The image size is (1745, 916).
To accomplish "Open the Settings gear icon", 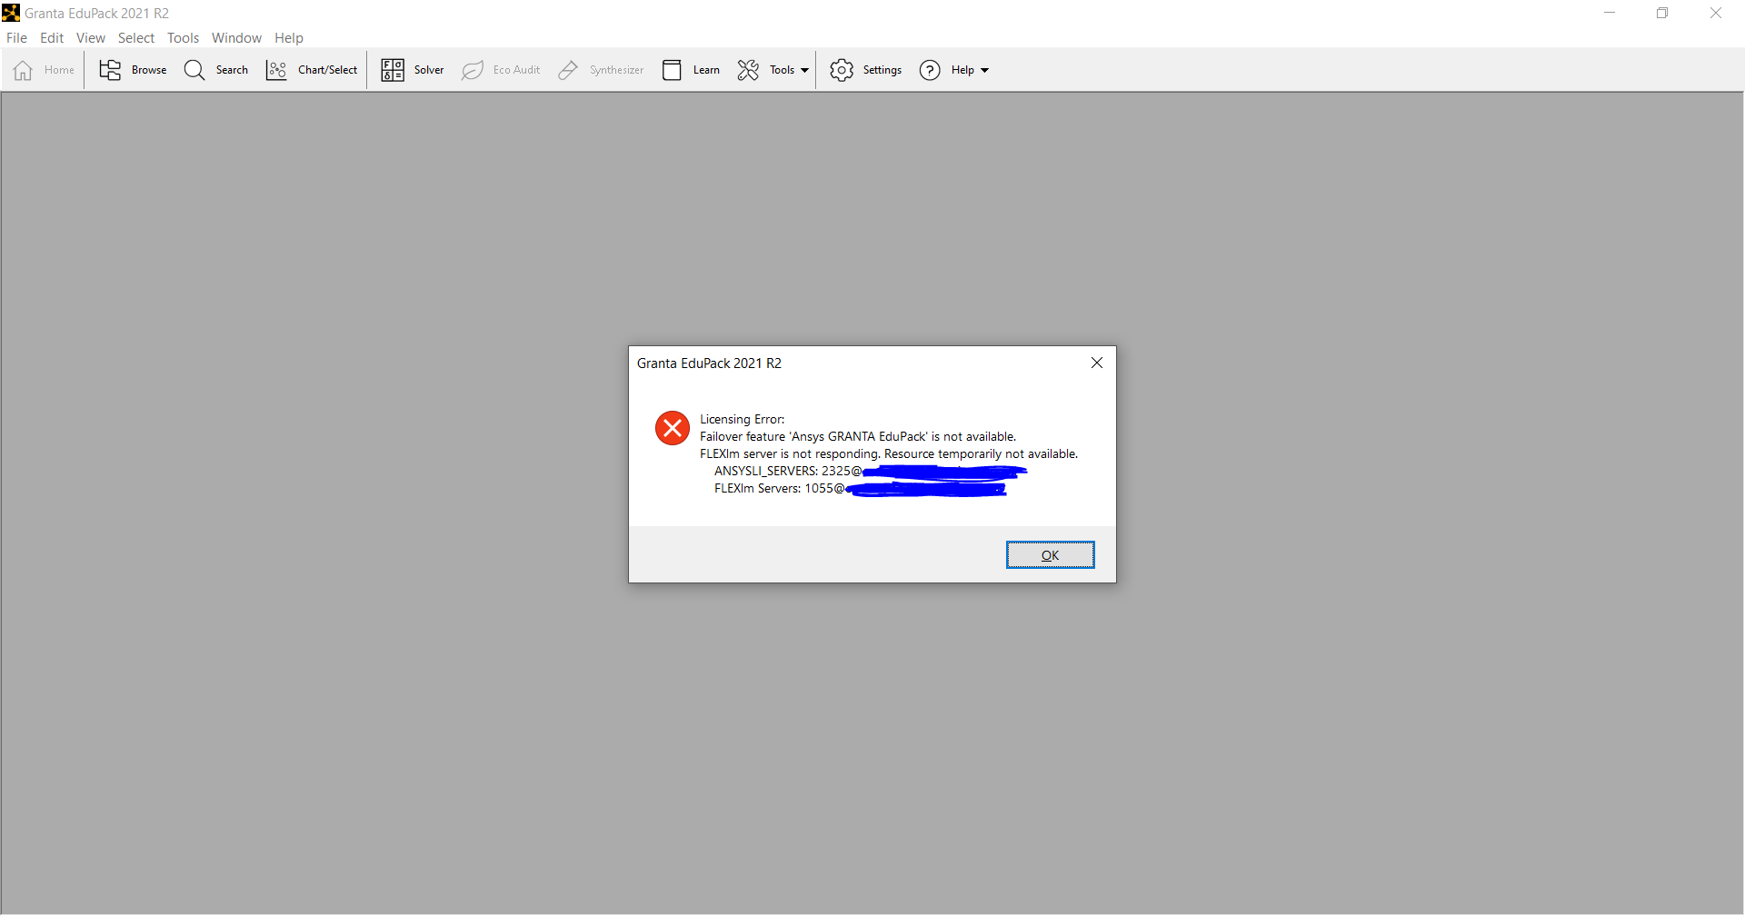I will [x=842, y=70].
